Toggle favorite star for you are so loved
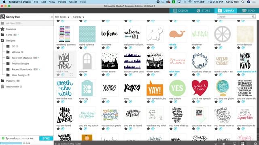259x145 pixels. pyautogui.click(x=126, y=128)
